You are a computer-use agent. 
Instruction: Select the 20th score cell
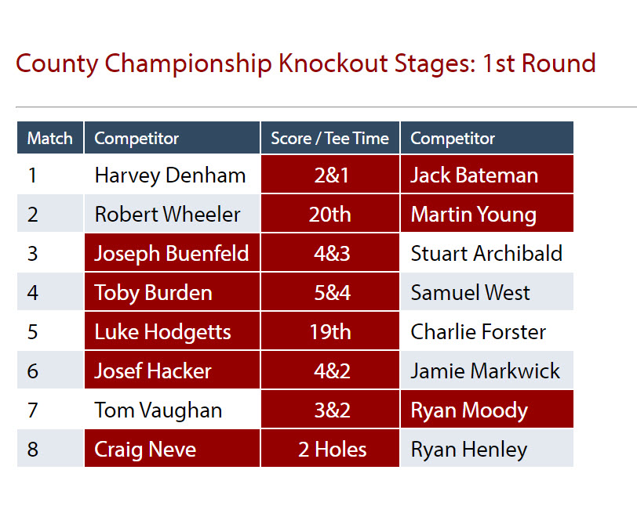(x=329, y=213)
